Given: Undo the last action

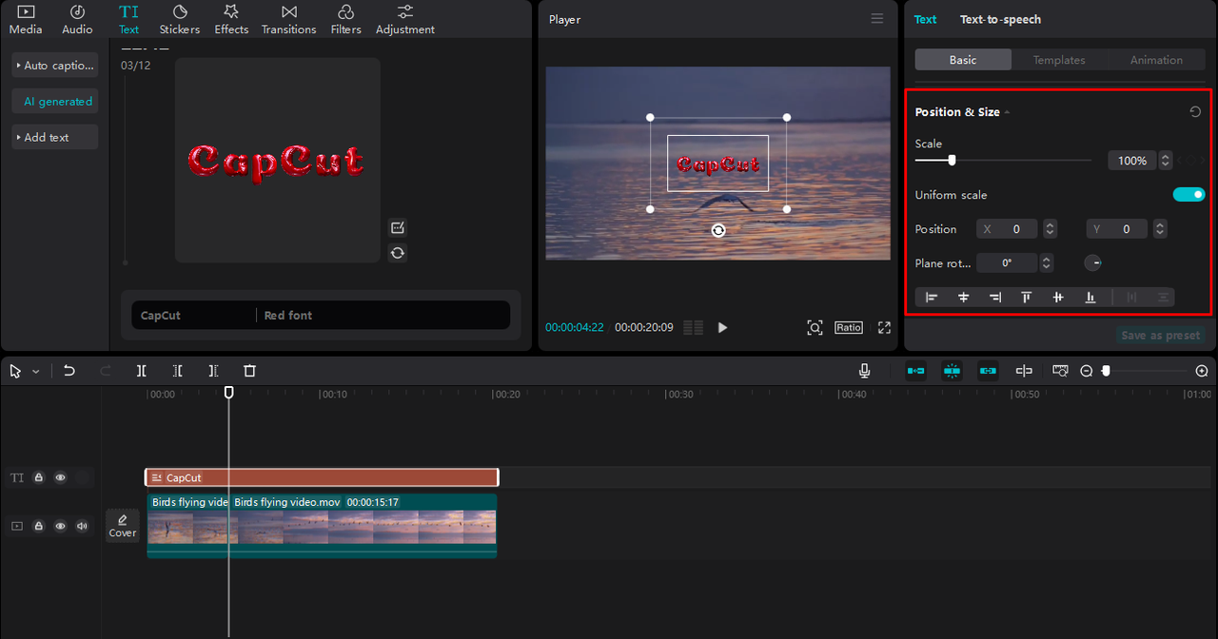Looking at the screenshot, I should pyautogui.click(x=69, y=371).
